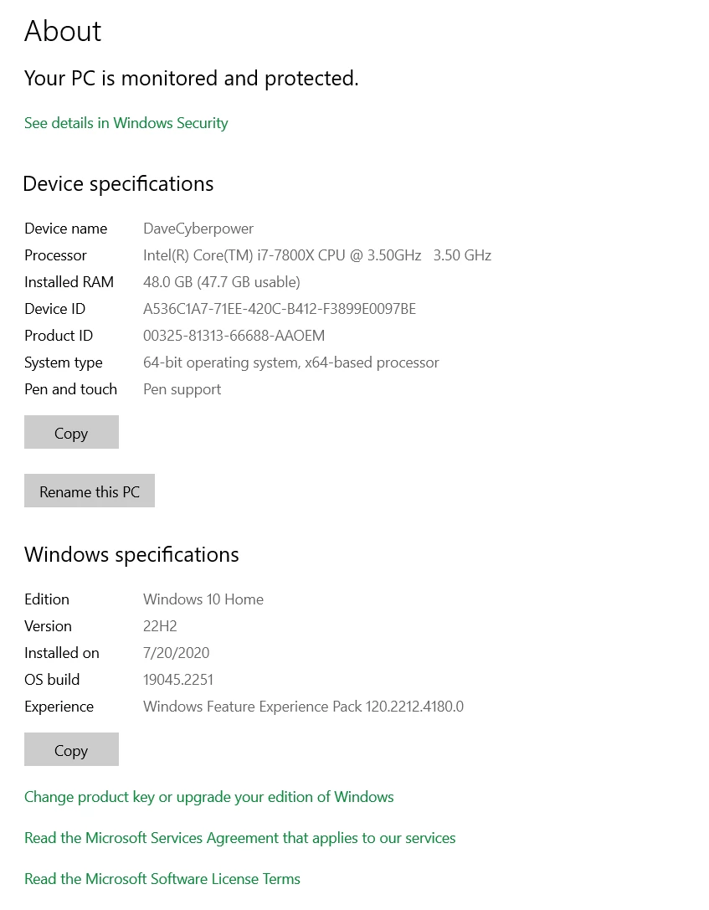Screen dimensions: 709x910
Task: Click the Windows specifications heading
Action: point(131,555)
